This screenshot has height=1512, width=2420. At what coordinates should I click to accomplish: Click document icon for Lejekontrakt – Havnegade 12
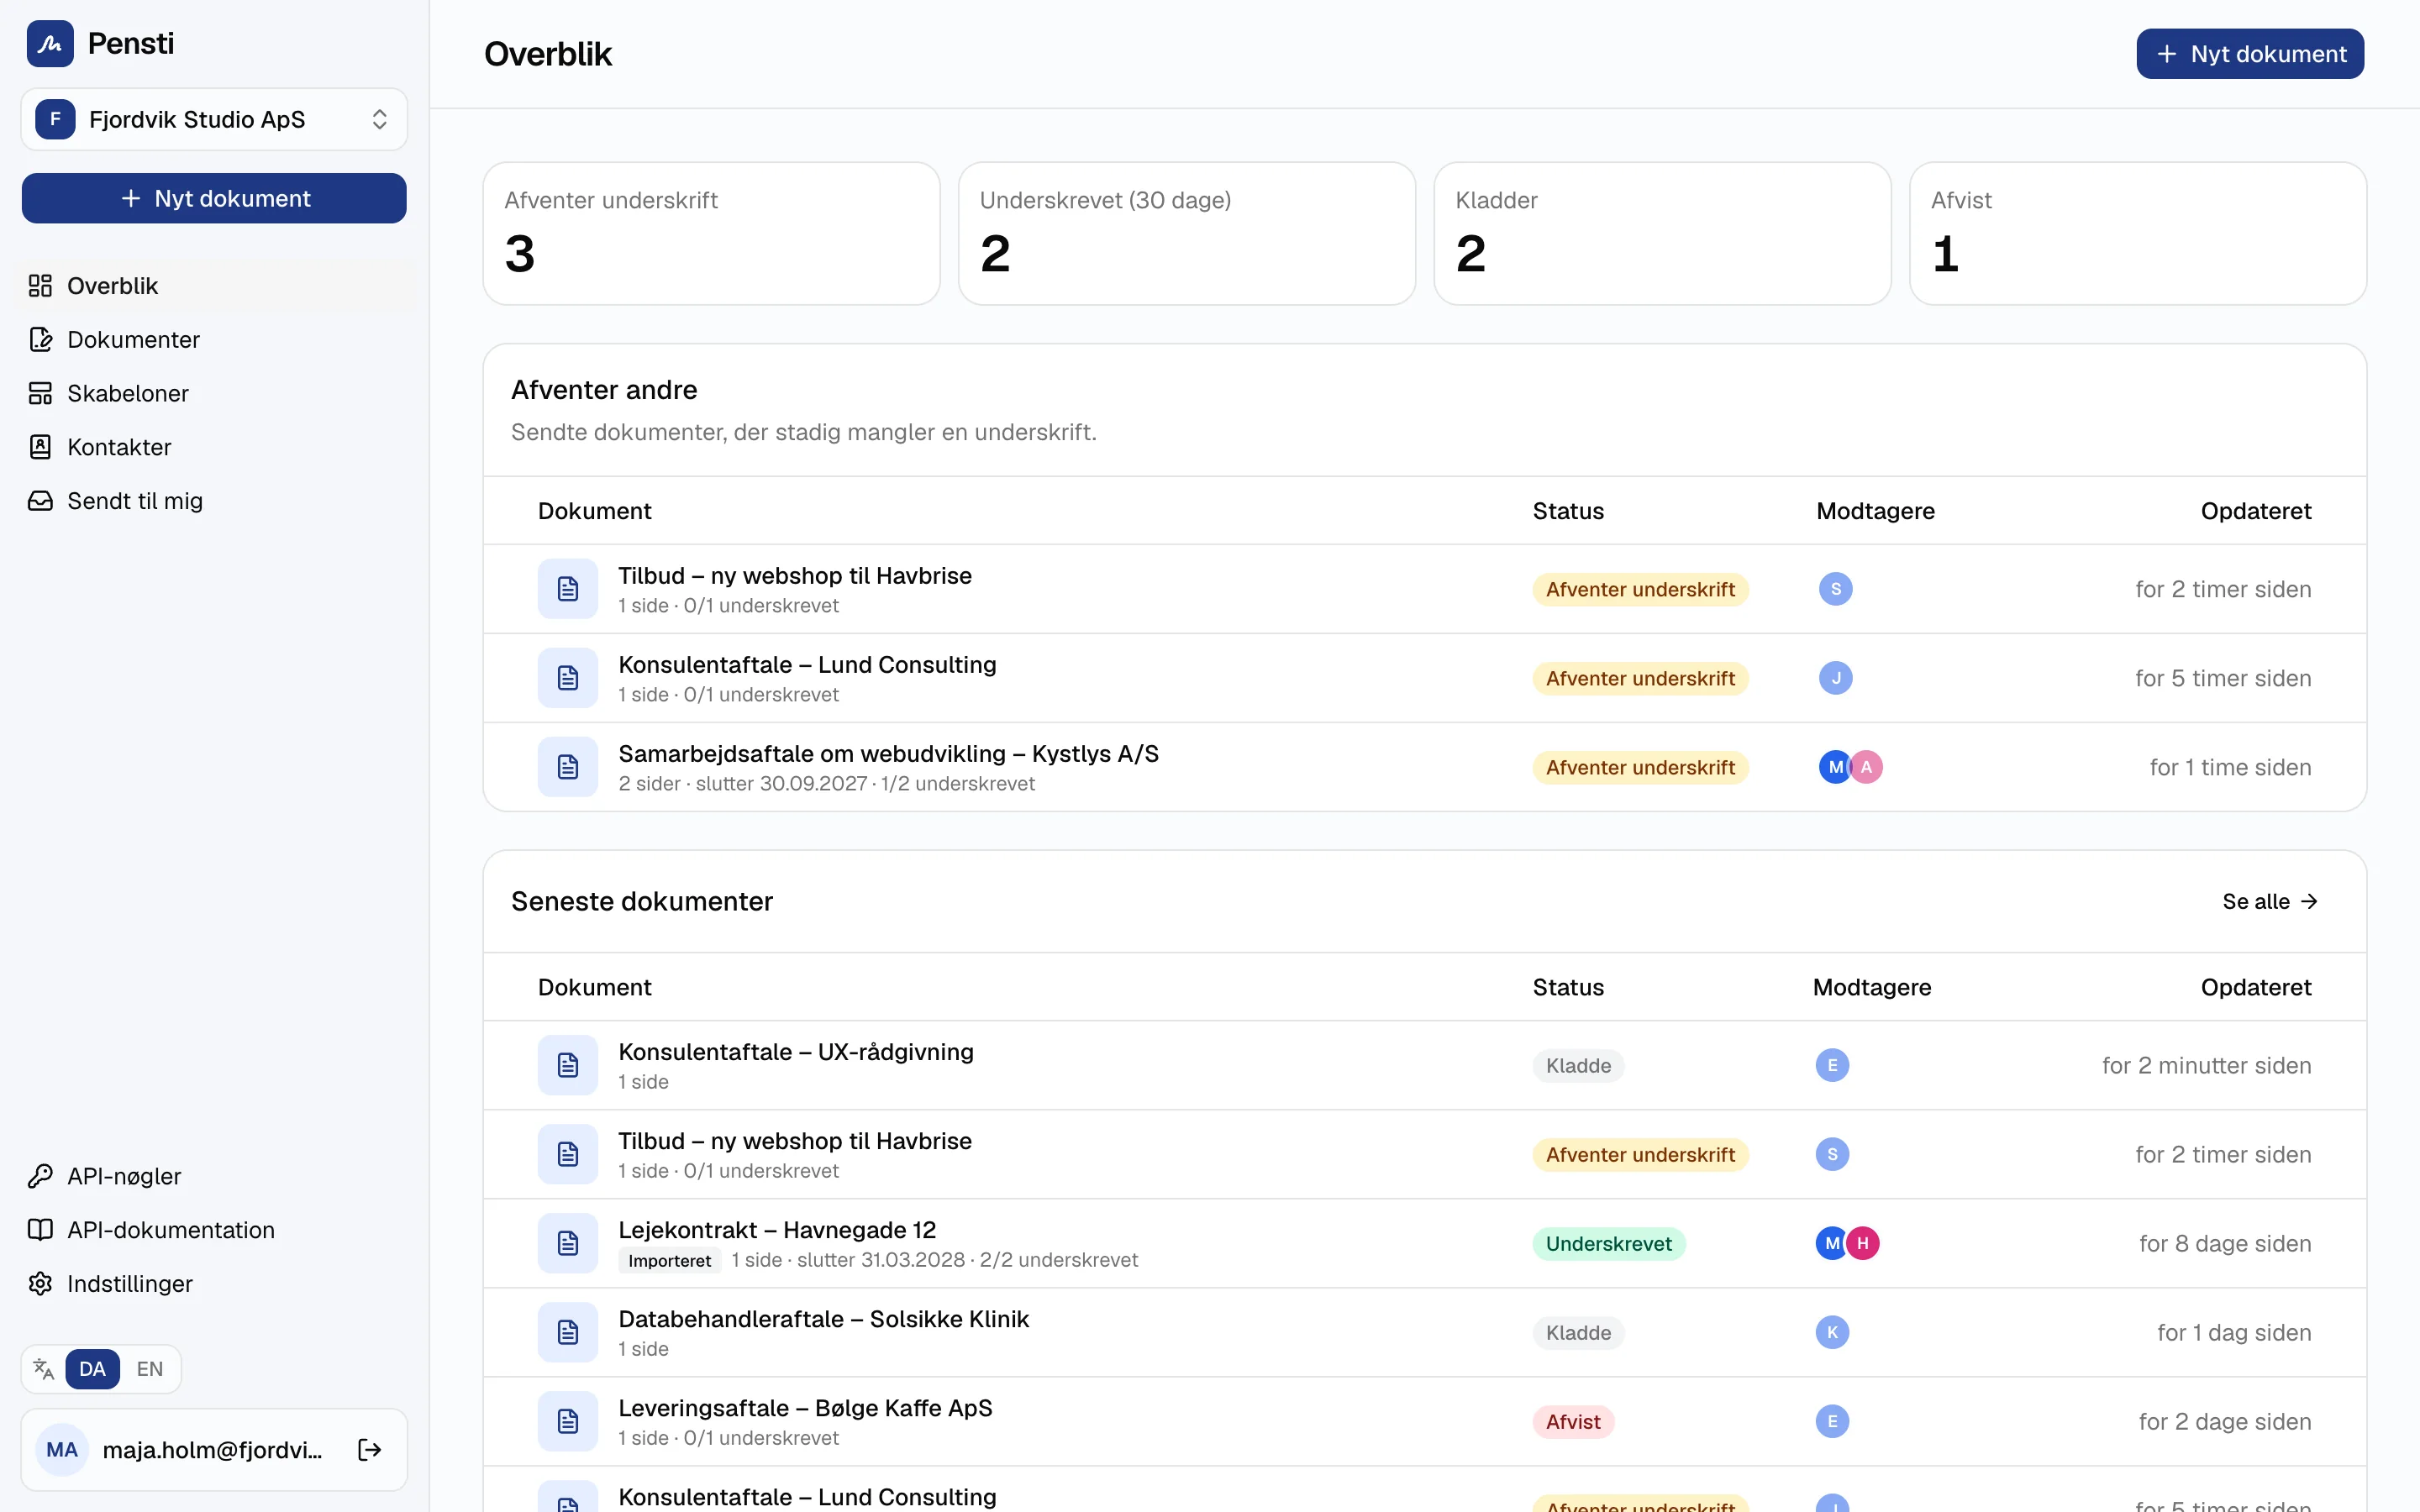point(568,1243)
